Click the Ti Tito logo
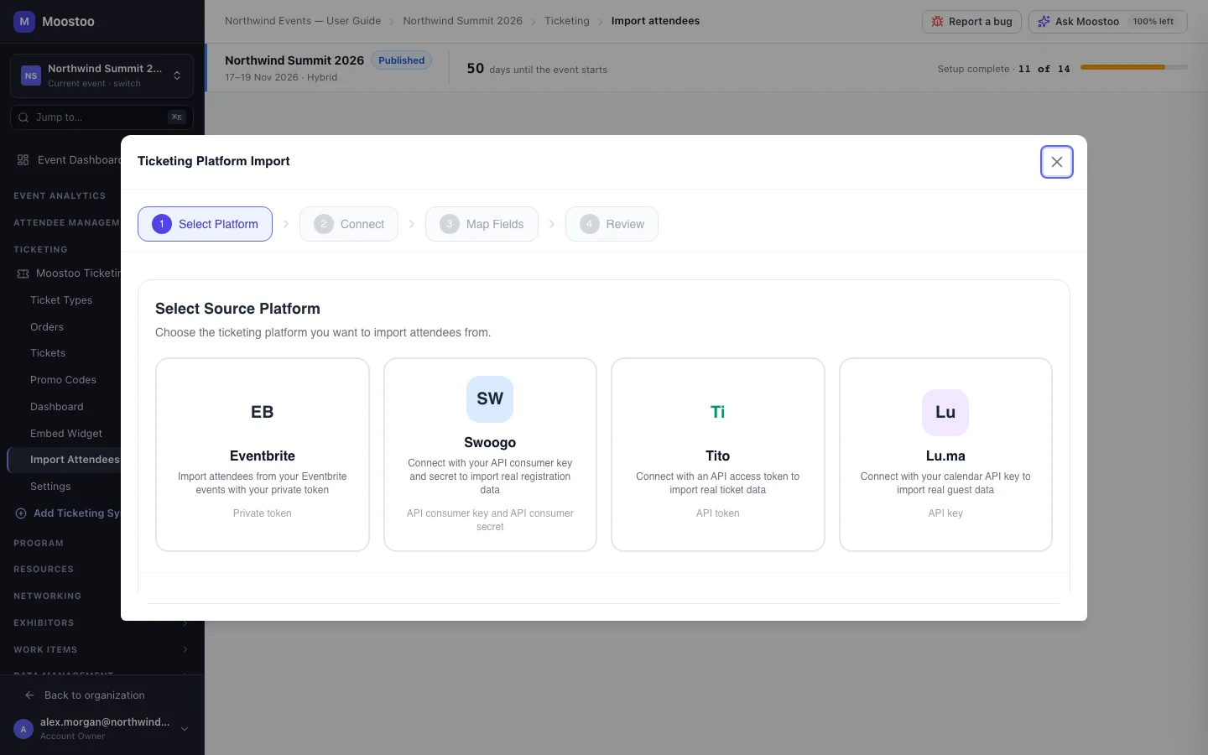This screenshot has height=755, width=1208. 718,412
